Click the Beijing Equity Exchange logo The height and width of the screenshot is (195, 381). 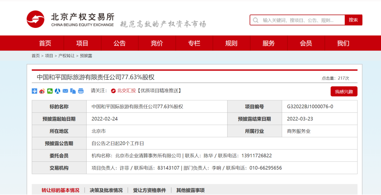tap(70, 19)
